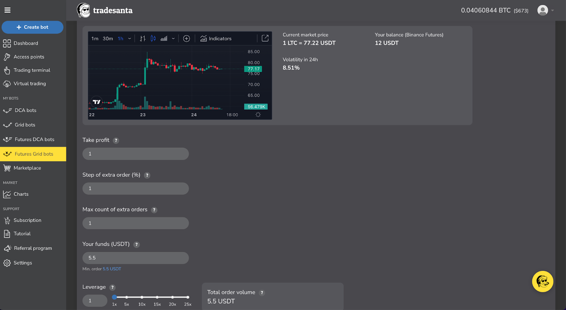Select Futures Grid bots item
Screen dimensions: 566x310
pos(33,154)
